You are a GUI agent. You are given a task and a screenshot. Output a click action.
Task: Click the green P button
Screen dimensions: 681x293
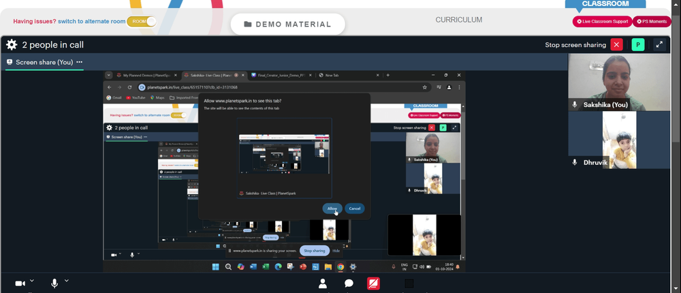pyautogui.click(x=638, y=45)
